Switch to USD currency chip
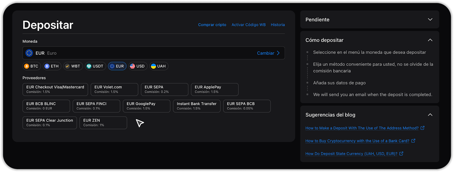Image resolution: width=454 pixels, height=172 pixels. [138, 66]
